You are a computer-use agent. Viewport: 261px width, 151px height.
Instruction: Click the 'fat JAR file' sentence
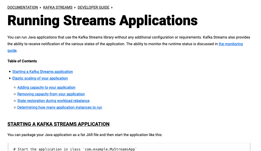85,135
